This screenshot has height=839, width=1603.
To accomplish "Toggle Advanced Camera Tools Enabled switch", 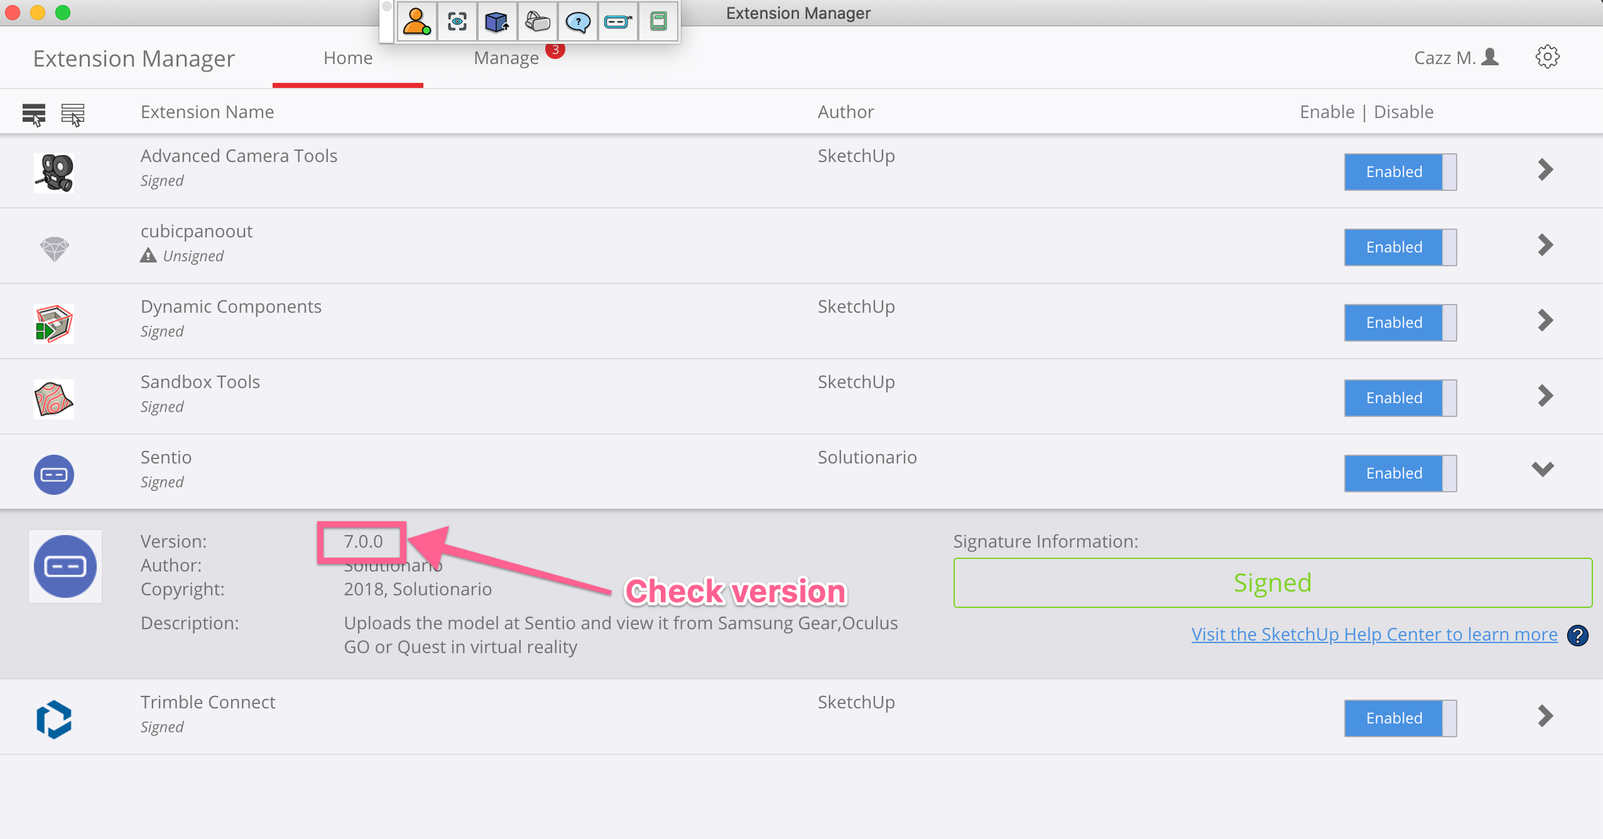I will pos(1400,172).
